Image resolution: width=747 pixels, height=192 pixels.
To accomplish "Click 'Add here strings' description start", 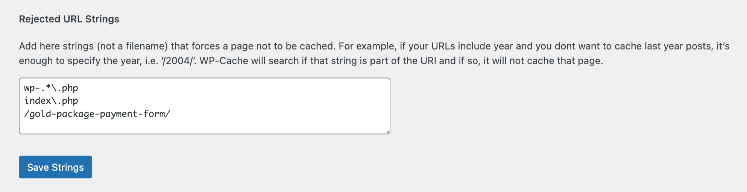I will click(56, 46).
